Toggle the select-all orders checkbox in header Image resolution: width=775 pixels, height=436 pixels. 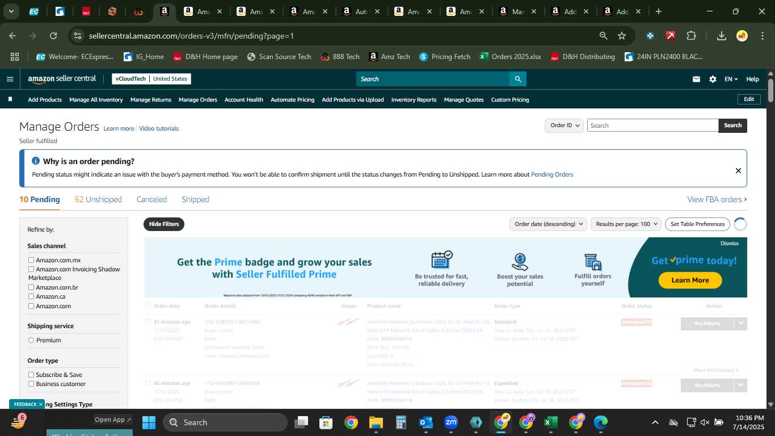[x=148, y=305]
